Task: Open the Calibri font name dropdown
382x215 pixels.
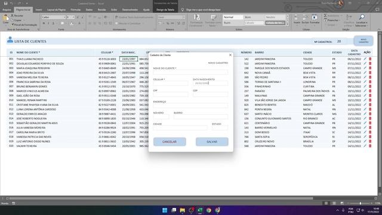Action: pyautogui.click(x=64, y=17)
